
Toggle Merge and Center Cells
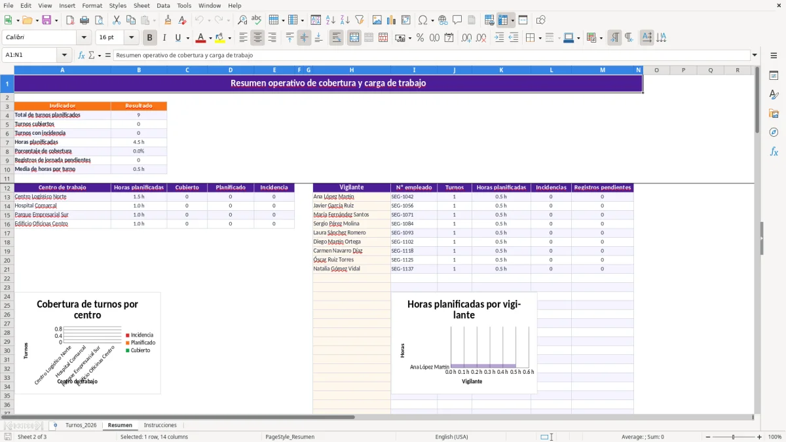click(x=354, y=38)
